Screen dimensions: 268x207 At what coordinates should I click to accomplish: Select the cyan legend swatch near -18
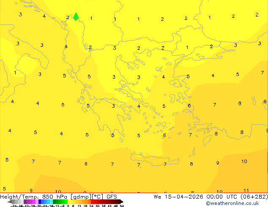(x=51, y=202)
